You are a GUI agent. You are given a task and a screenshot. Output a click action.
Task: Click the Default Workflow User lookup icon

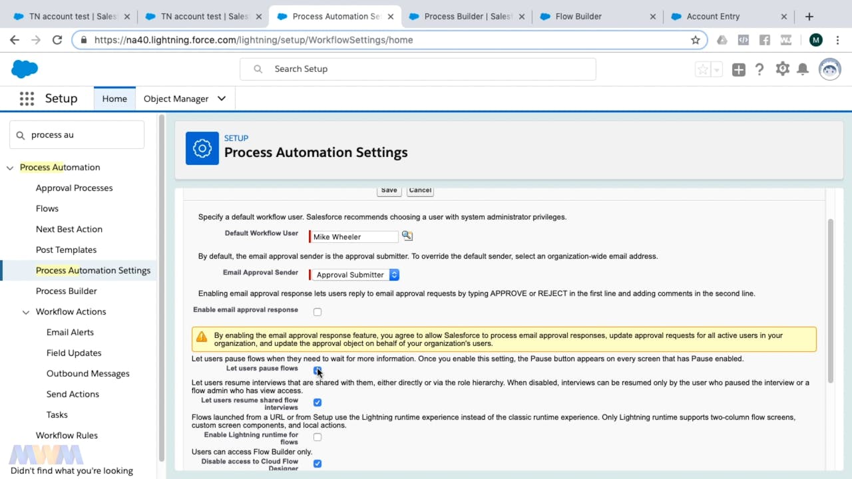click(407, 236)
